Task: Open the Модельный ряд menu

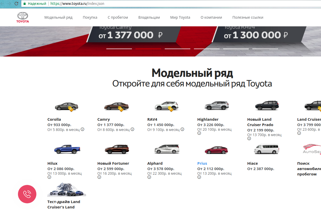Action: [58, 17]
